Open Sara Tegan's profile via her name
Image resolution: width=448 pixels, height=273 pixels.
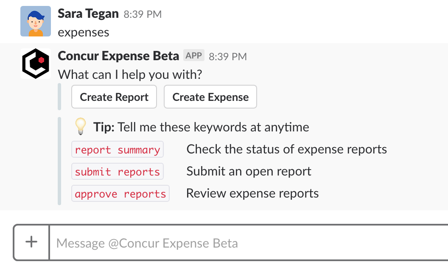click(88, 14)
